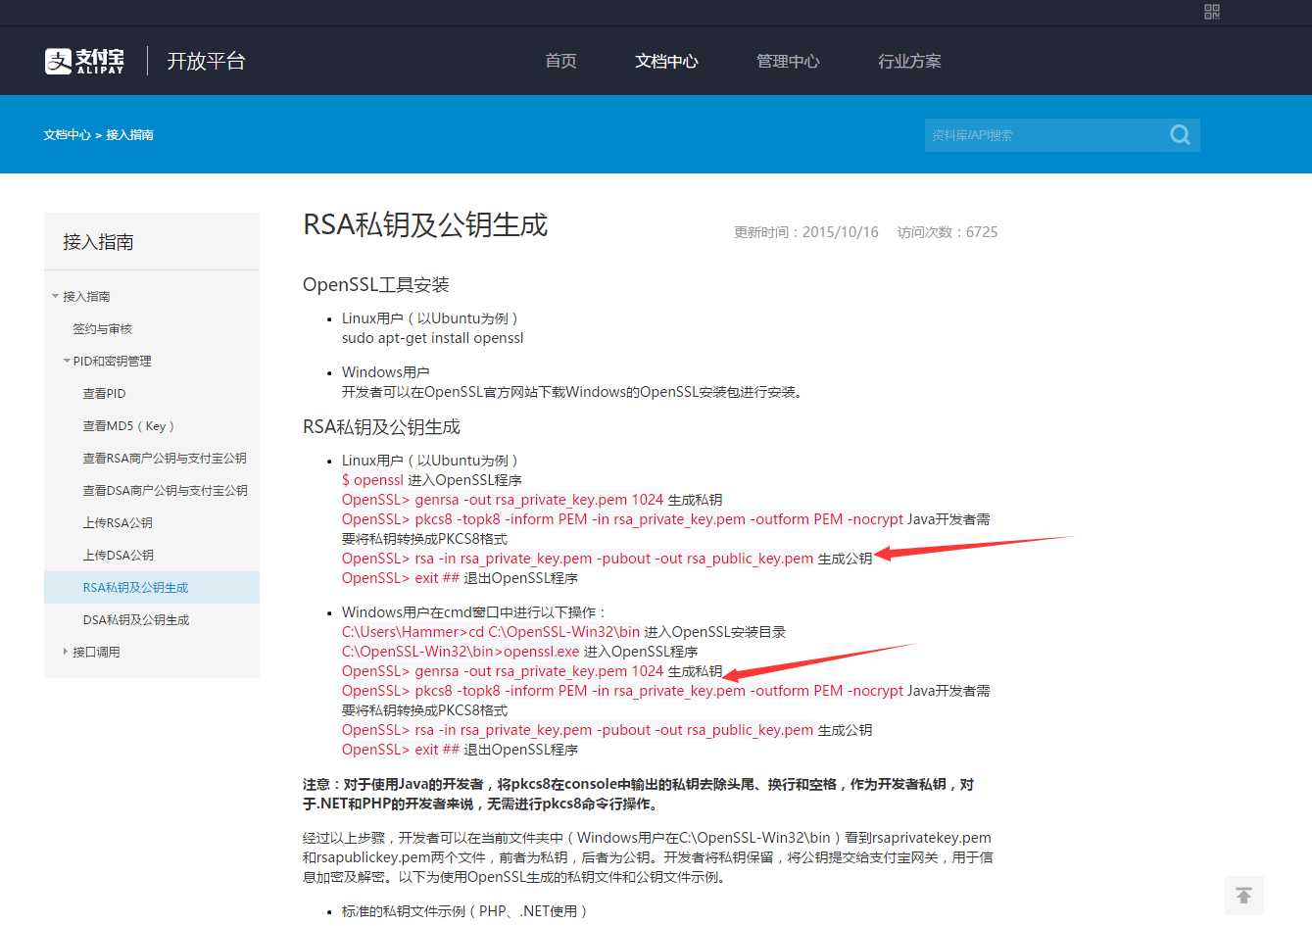Open 上传DSA公钥 in the sidebar
Viewport: 1312px width, 926px height.
point(118,555)
